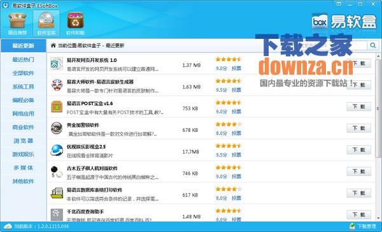
Task: Vote for 易语言数据库表格打印软件
Action: pyautogui.click(x=236, y=198)
